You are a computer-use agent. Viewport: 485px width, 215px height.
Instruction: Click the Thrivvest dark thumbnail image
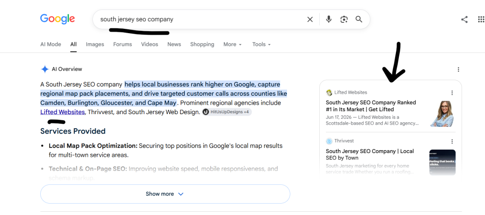(x=442, y=162)
